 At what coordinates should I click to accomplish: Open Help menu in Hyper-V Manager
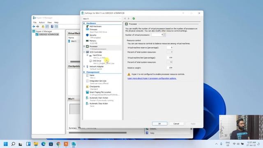point(56,22)
